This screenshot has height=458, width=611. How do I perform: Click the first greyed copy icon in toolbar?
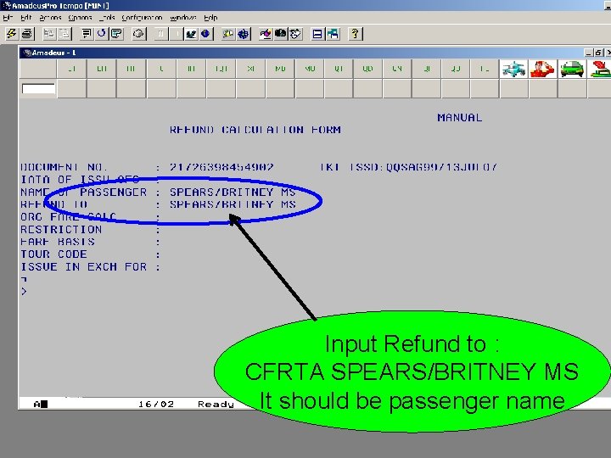[48, 34]
